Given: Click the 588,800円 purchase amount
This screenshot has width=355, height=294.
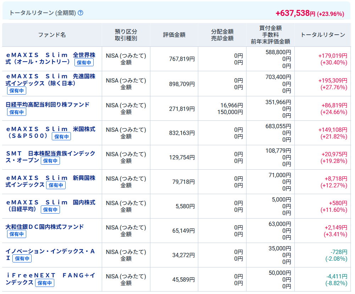Looking at the screenshot, I should point(278,52).
